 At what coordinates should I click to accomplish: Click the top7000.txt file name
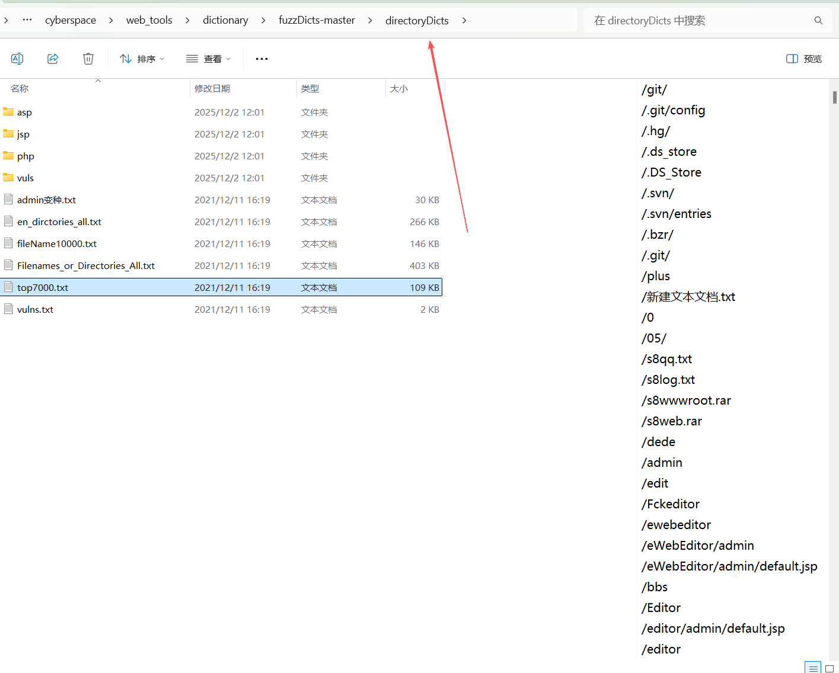(43, 287)
